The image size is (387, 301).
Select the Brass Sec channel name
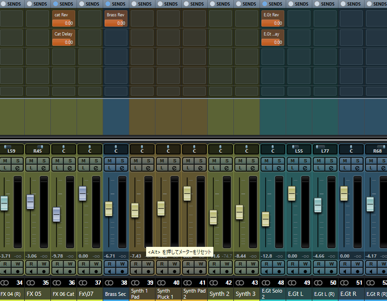tap(116, 294)
